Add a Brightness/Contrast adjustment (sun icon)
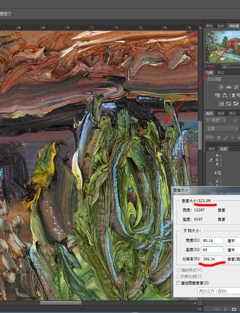This screenshot has width=240, height=313. pyautogui.click(x=221, y=87)
